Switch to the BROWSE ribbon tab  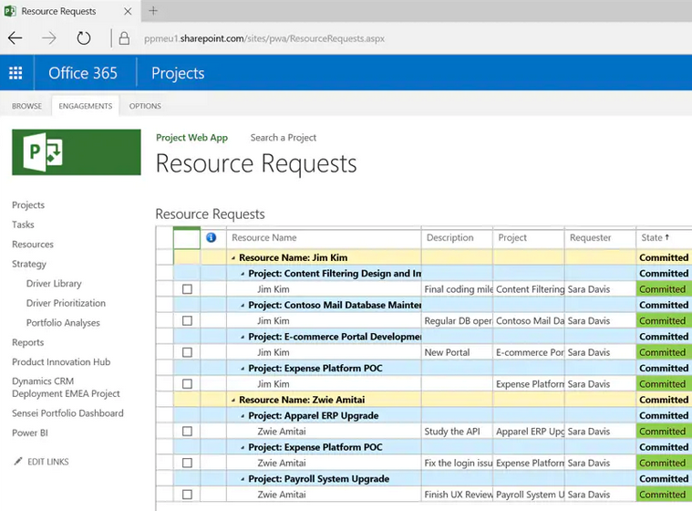click(x=27, y=106)
